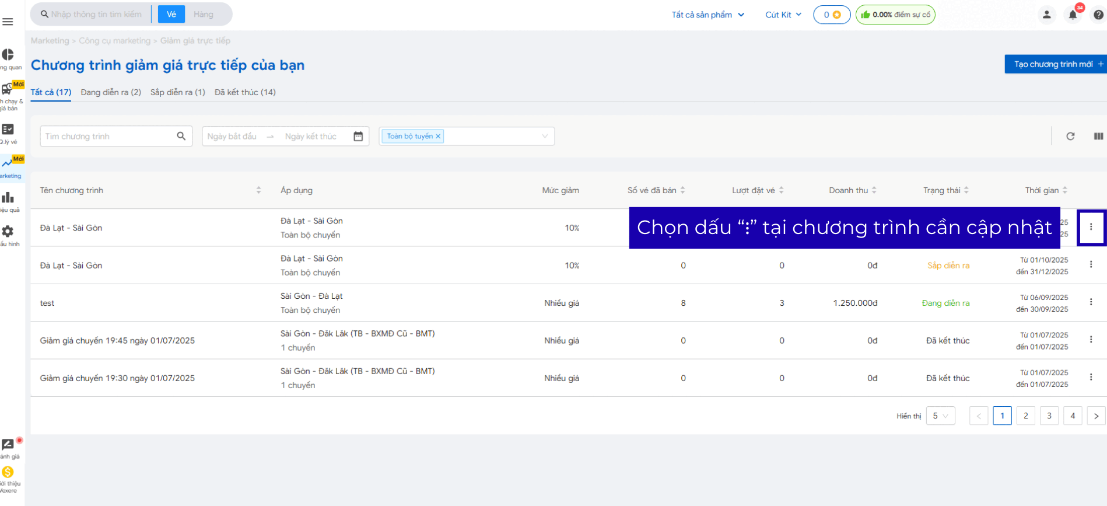
Task: Click the Tìm chương trình search field
Action: 108,137
